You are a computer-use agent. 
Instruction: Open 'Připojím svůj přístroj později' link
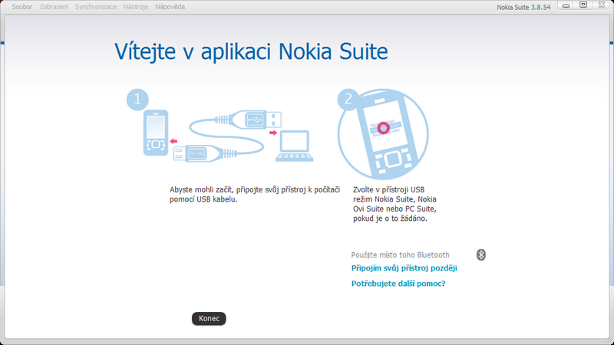[404, 268]
